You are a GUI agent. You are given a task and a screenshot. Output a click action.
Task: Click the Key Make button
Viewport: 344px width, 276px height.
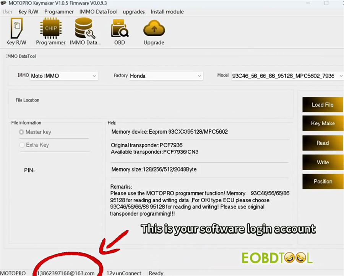(x=323, y=123)
